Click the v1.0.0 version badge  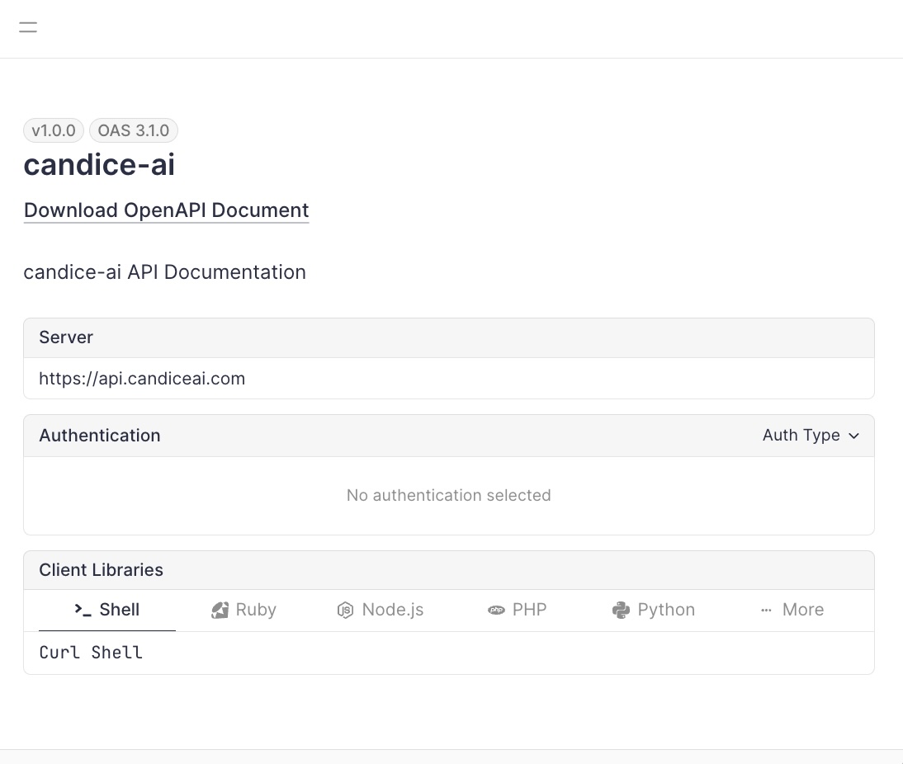tap(53, 130)
